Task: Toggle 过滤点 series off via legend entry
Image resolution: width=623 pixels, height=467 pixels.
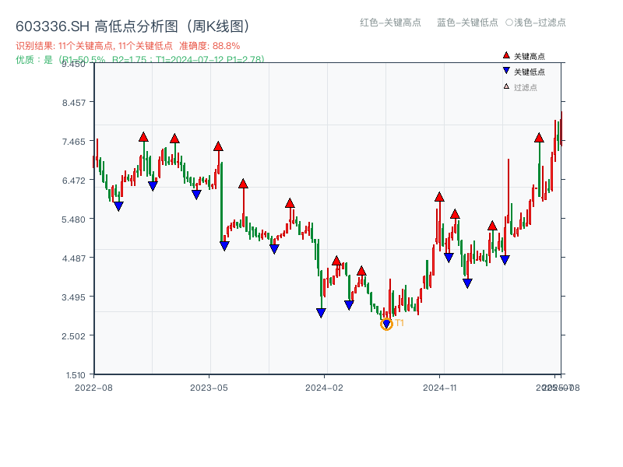Action: coord(526,86)
